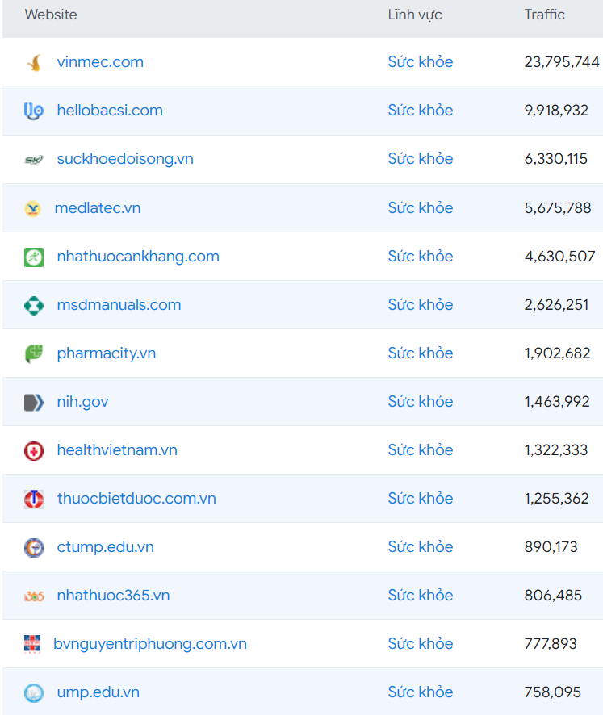Select traffic value 890,173
Screen dimensions: 603x715
coord(551,546)
